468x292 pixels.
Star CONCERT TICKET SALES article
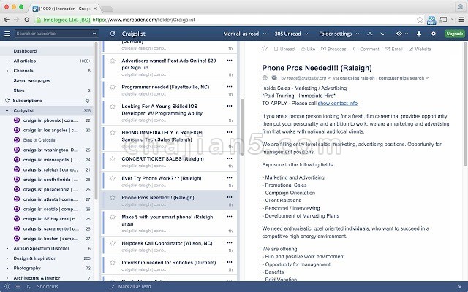point(113,159)
